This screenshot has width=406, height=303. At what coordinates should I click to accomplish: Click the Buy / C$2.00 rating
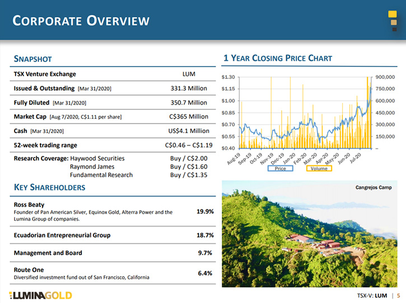pos(189,158)
